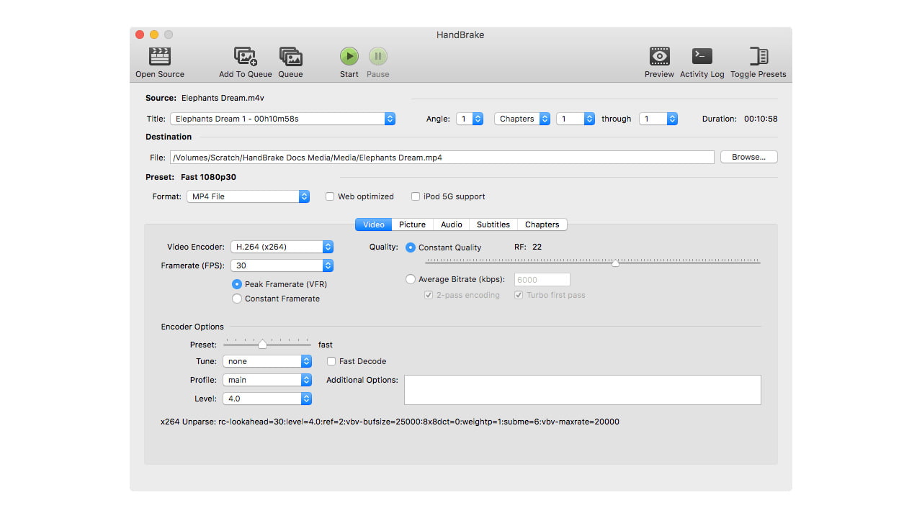This screenshot has width=922, height=518.
Task: Click the Pause toolbar icon
Action: (378, 57)
